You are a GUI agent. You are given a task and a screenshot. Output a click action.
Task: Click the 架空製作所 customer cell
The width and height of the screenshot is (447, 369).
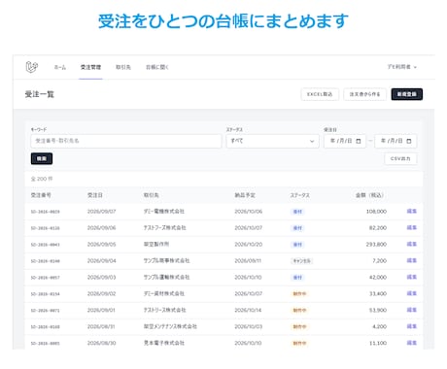156,245
